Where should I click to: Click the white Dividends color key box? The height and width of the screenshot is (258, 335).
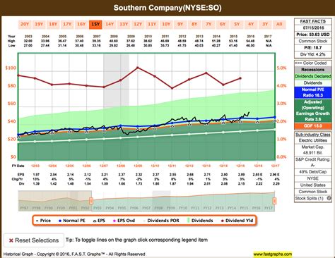[x=313, y=82]
